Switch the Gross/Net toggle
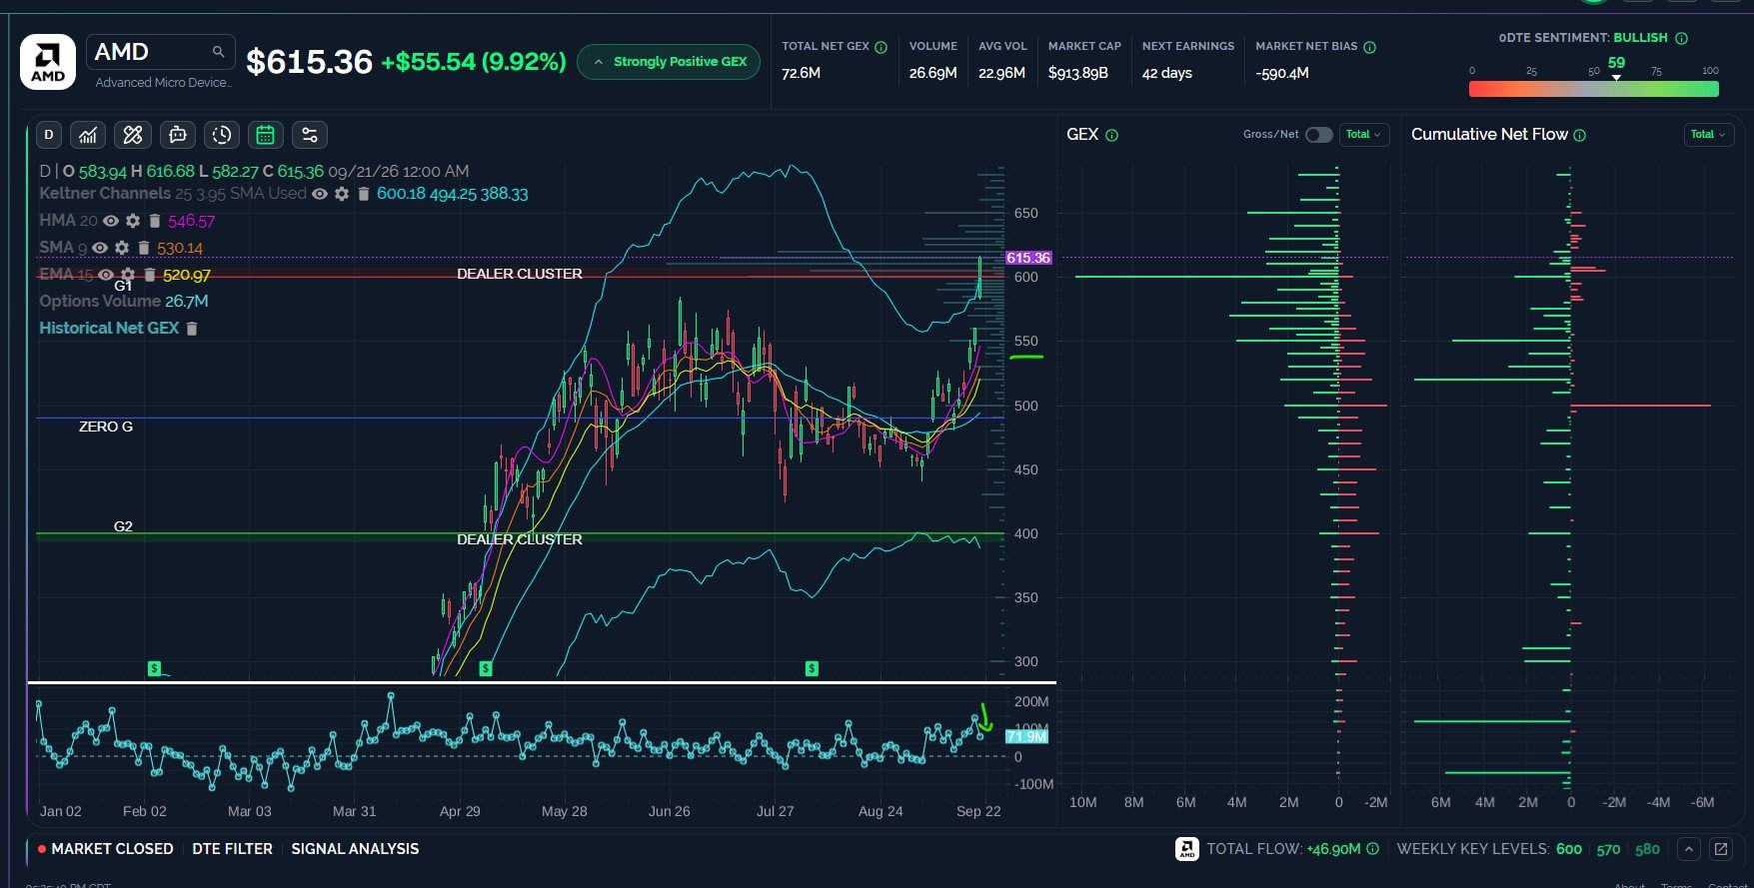This screenshot has width=1754, height=888. click(x=1318, y=135)
